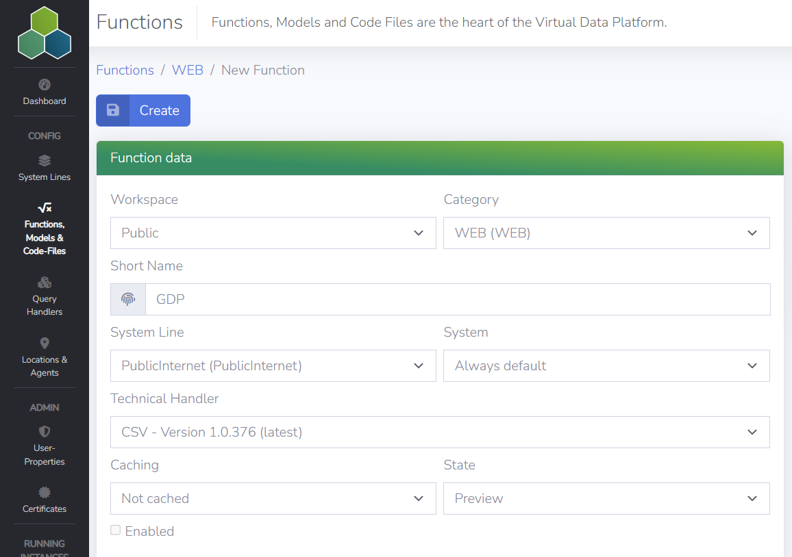792x557 pixels.
Task: Change State from Preview via its dropdown
Action: tap(606, 498)
